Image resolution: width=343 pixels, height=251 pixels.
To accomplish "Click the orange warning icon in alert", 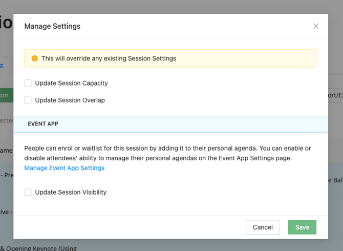I will (35, 58).
